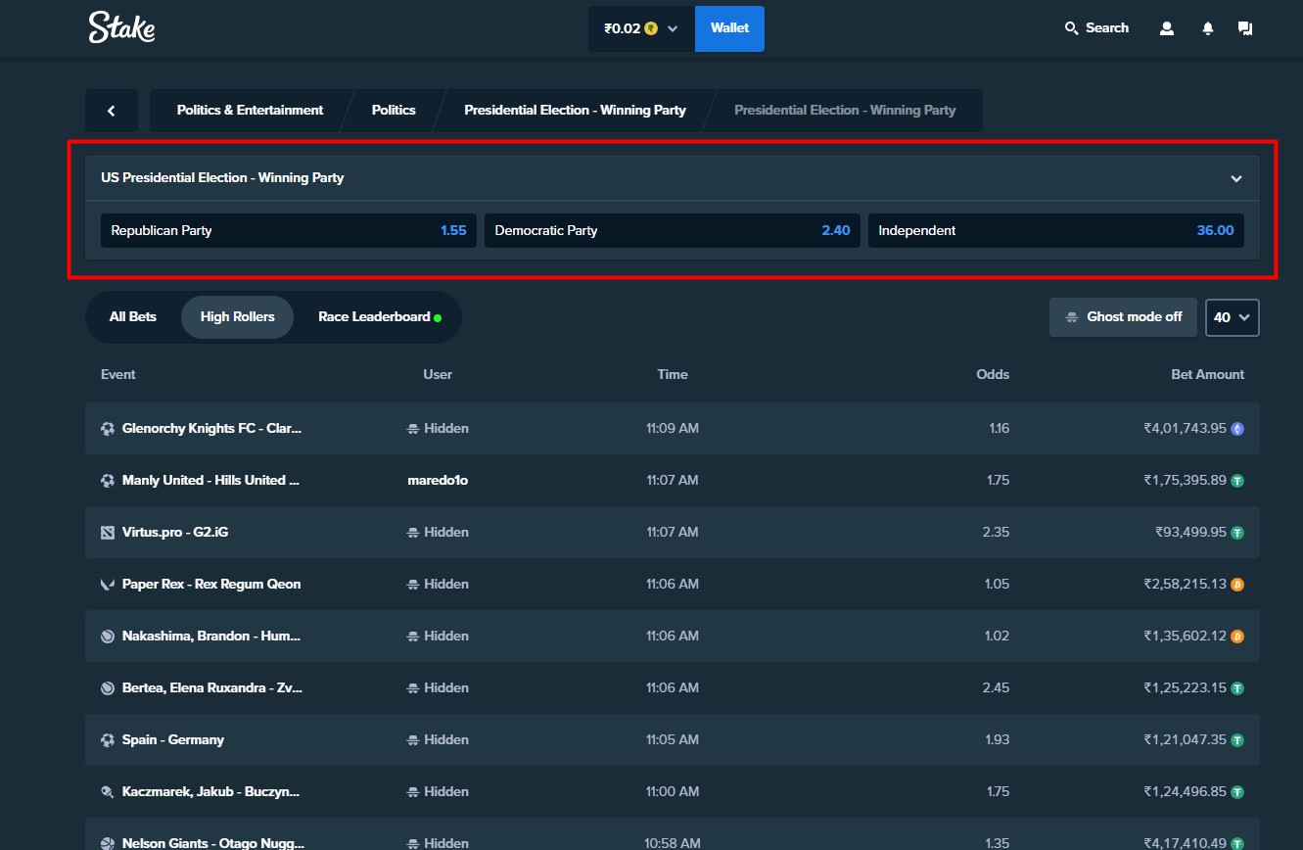
Task: Open the Bertea, Elena Ruxandra match
Action: pos(212,687)
